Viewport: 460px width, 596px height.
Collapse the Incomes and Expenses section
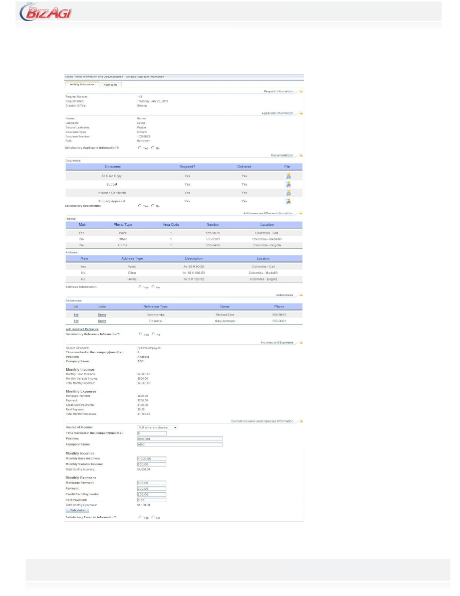(x=301, y=343)
